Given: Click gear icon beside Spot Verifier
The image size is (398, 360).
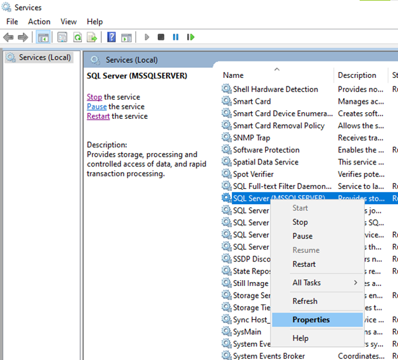Looking at the screenshot, I should point(226,174).
